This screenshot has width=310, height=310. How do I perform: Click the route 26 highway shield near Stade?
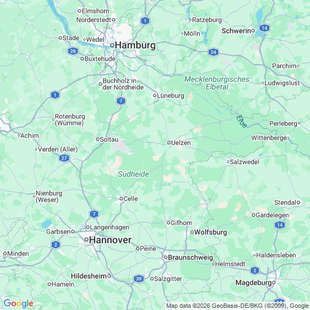(73, 51)
